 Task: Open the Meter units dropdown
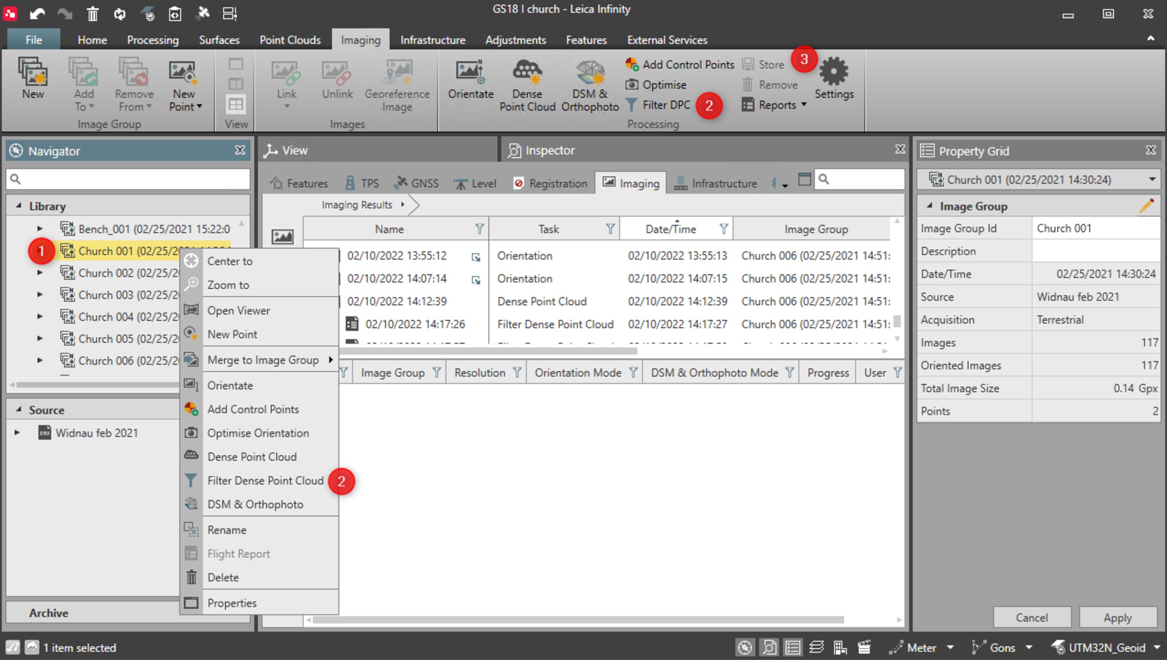(950, 647)
